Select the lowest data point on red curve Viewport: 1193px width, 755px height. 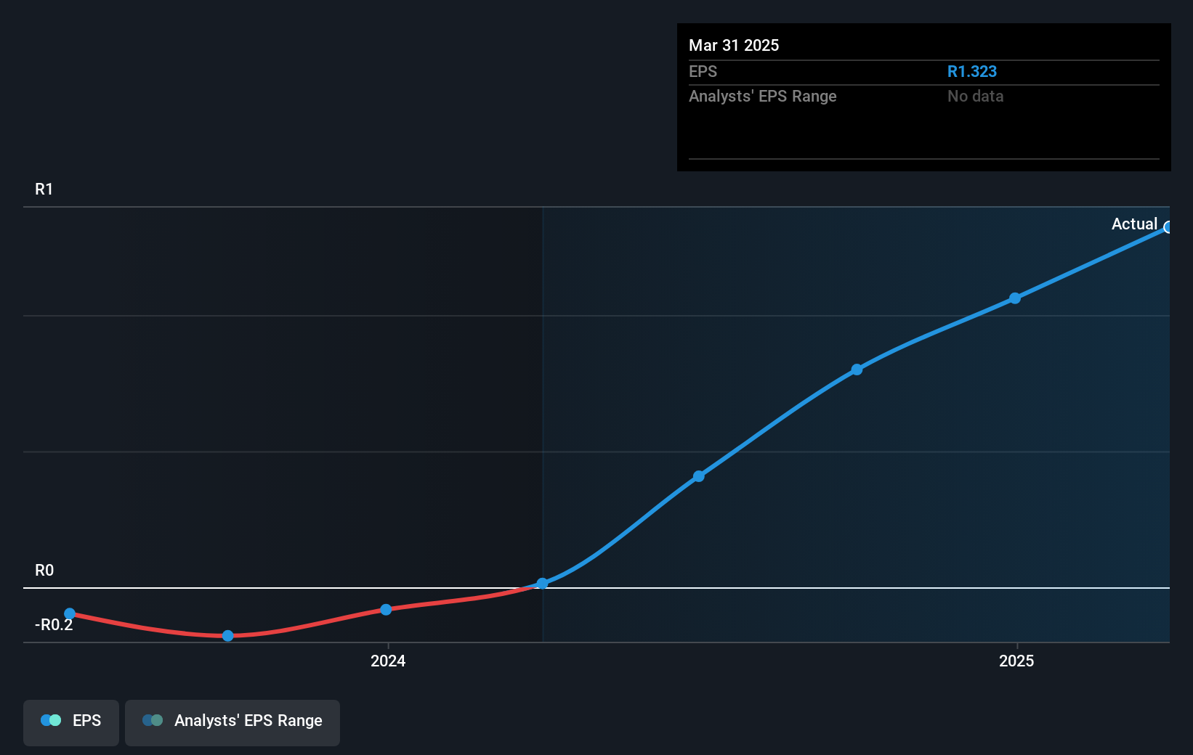pyautogui.click(x=227, y=636)
